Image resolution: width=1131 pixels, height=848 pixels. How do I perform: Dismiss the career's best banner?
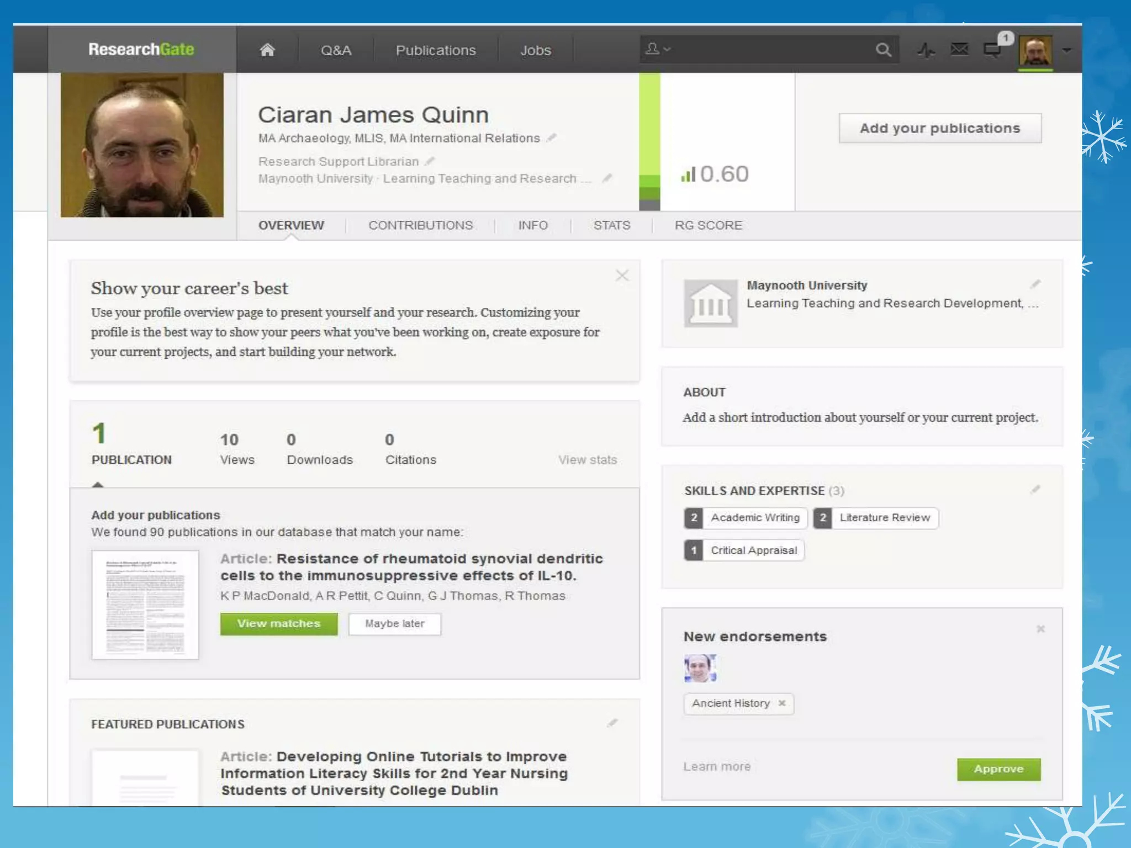tap(622, 275)
